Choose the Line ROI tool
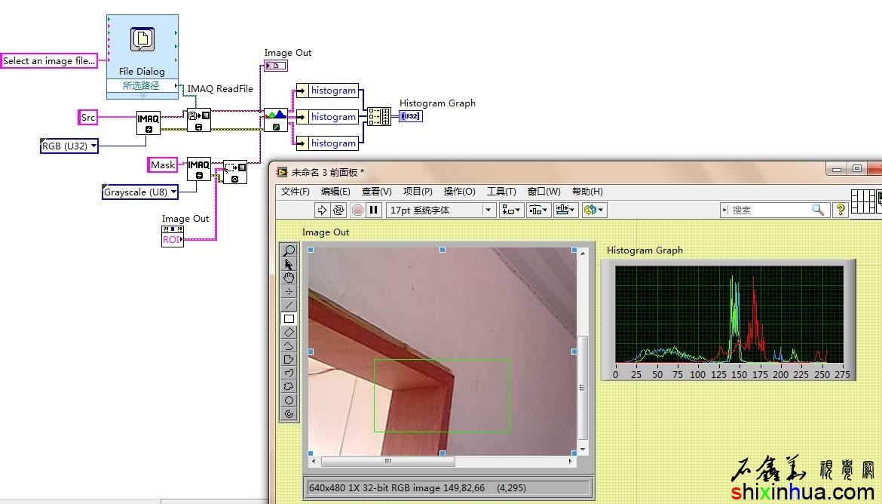This screenshot has height=504, width=882. 289,305
